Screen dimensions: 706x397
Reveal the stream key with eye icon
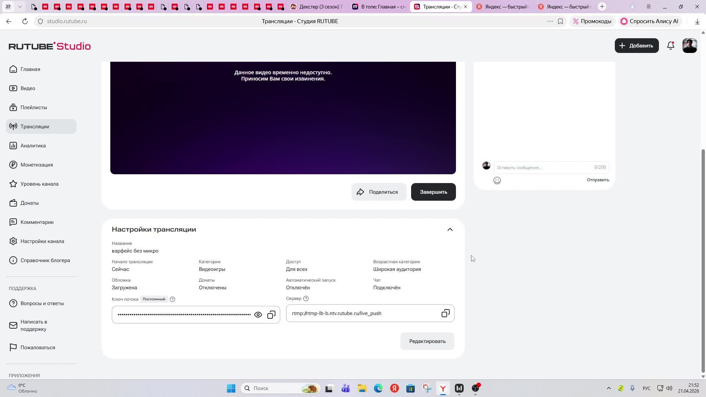258,315
